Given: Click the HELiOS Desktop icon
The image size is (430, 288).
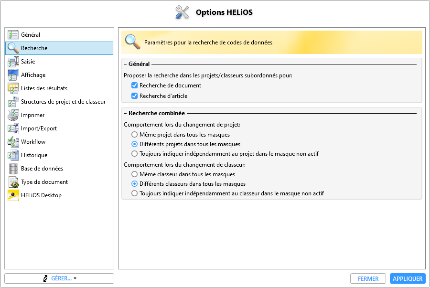Looking at the screenshot, I should coord(13,195).
